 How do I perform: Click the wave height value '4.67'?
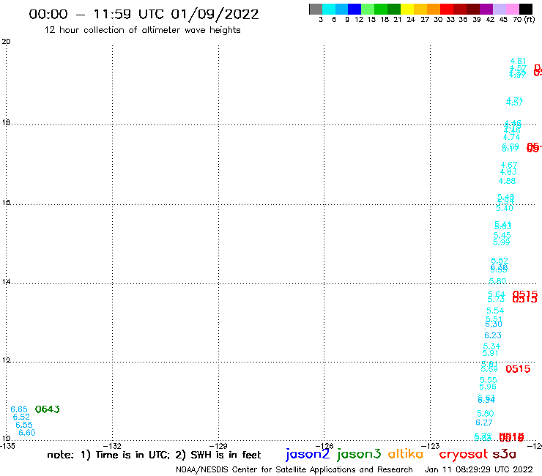(509, 165)
